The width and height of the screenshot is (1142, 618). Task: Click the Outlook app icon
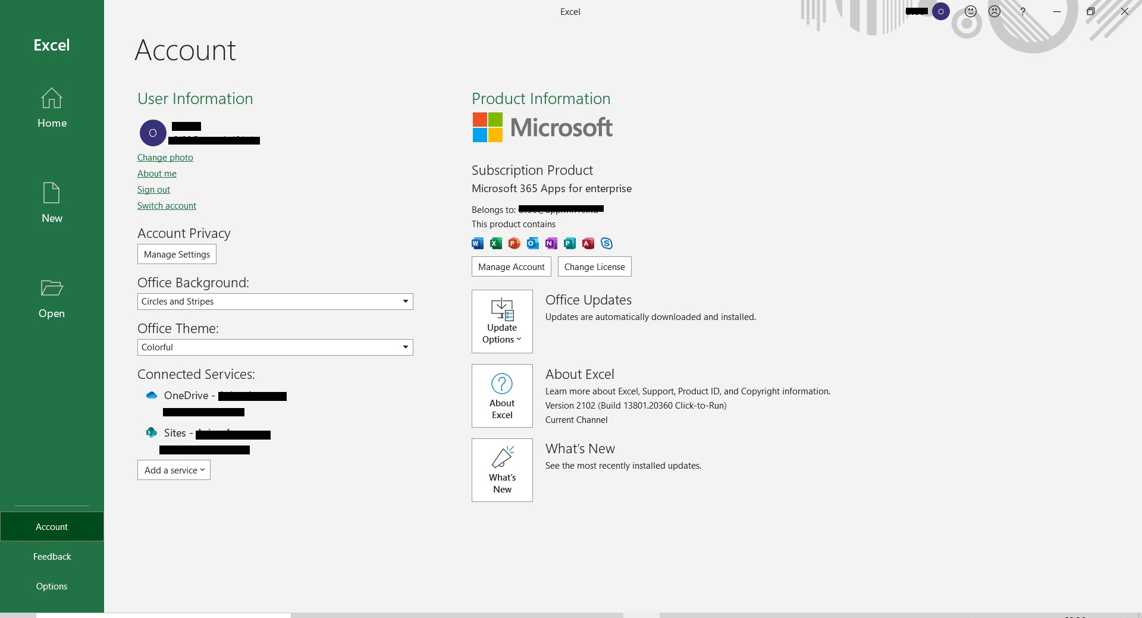(533, 243)
